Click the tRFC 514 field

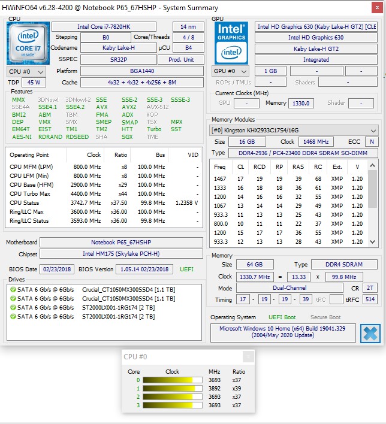(370, 299)
